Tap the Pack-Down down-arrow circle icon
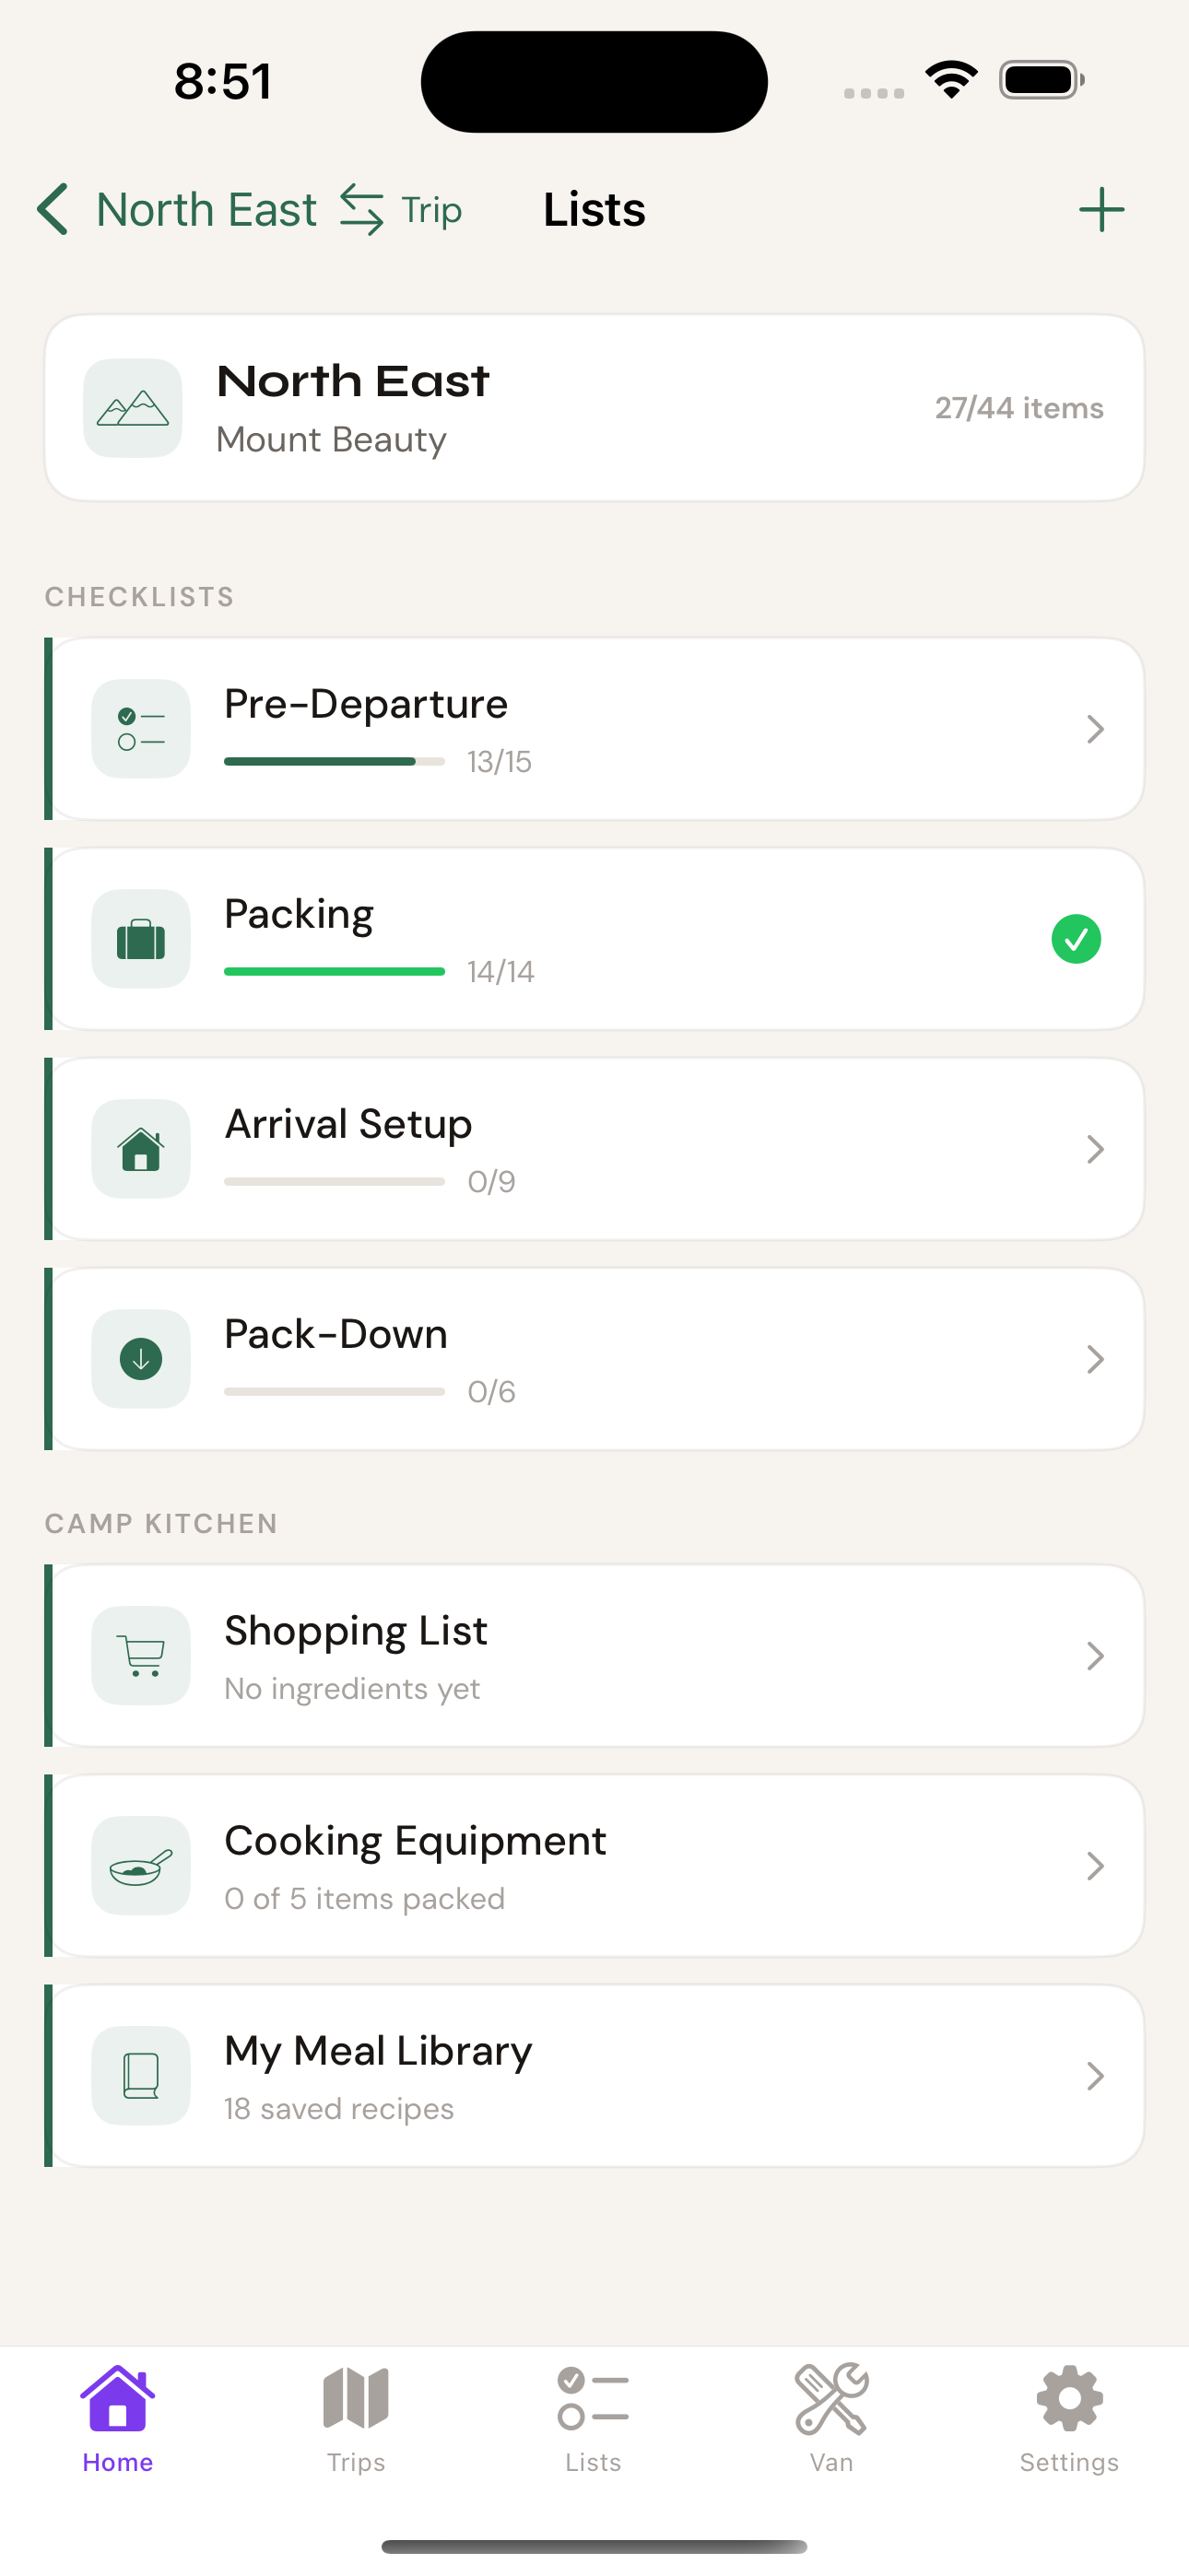 141,1359
